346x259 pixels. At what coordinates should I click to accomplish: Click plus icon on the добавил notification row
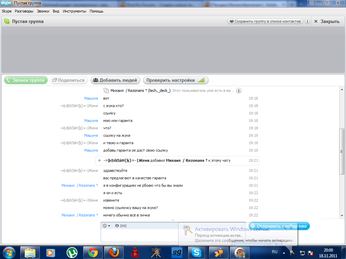click(99, 160)
